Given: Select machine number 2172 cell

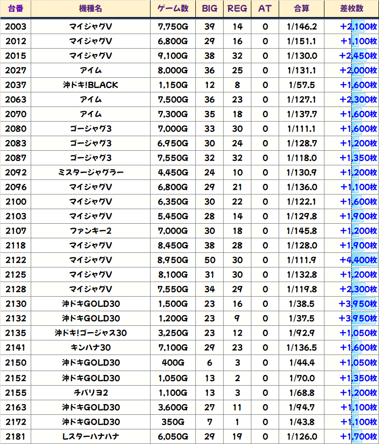Looking at the screenshot, I should (16, 422).
